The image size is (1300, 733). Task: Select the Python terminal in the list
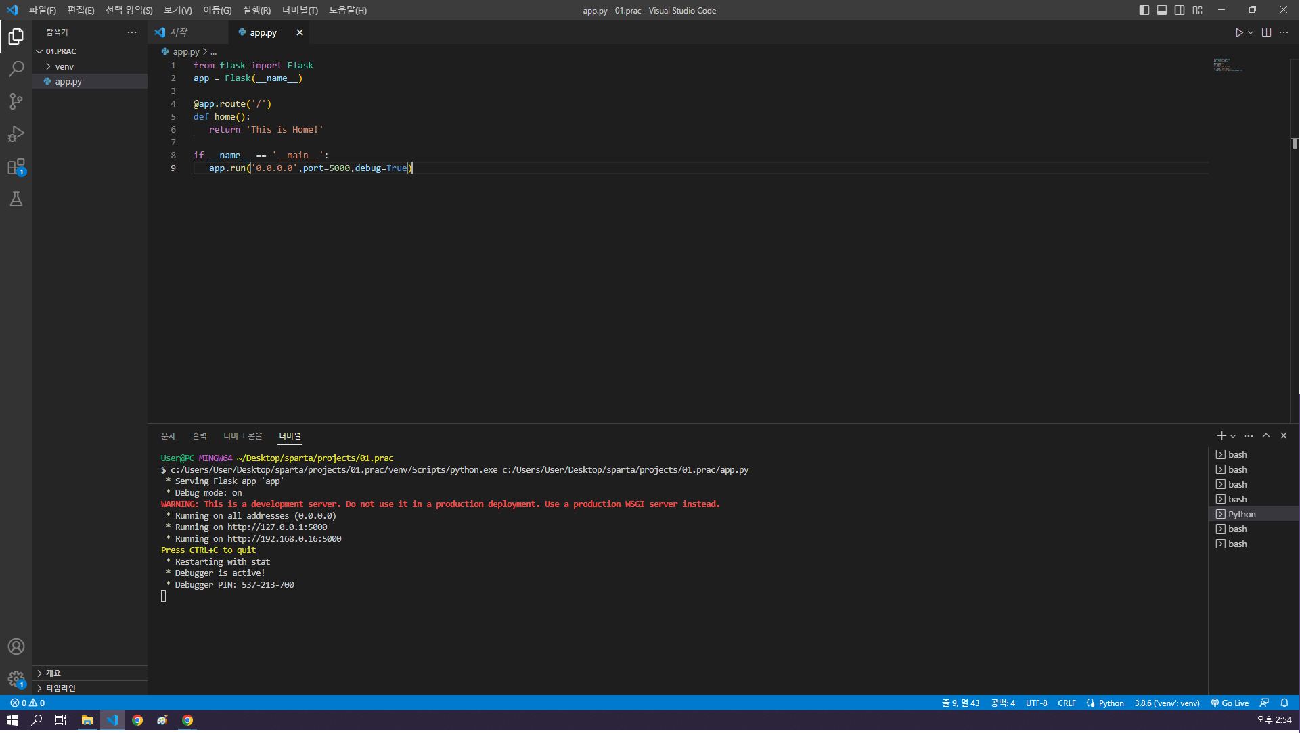click(x=1254, y=515)
